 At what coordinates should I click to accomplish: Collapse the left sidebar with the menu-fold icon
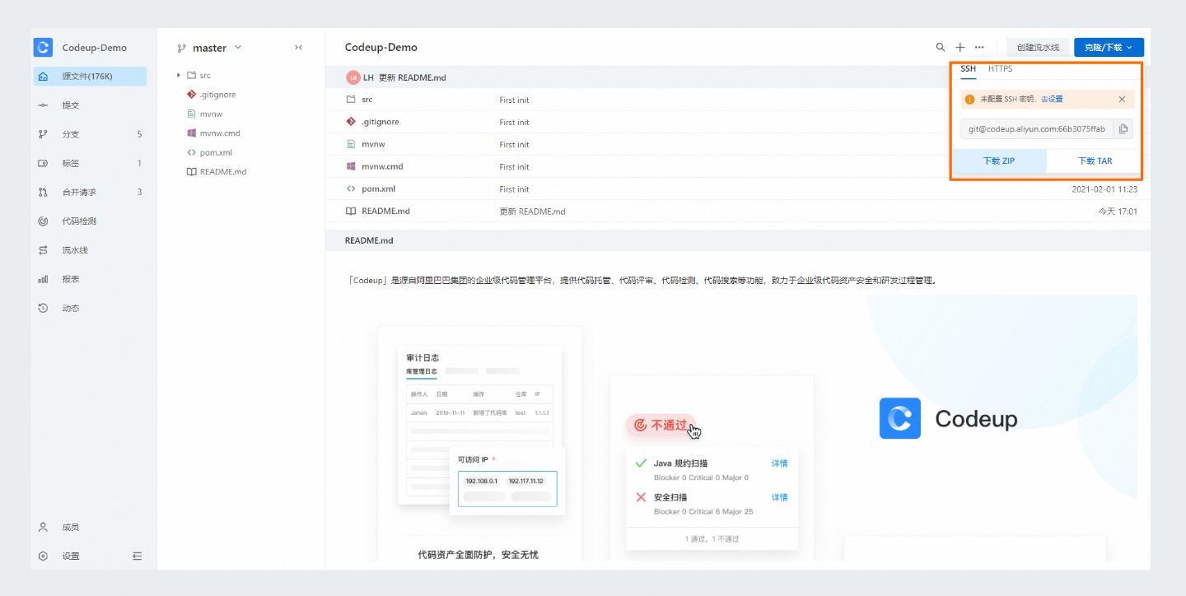(x=137, y=556)
